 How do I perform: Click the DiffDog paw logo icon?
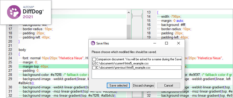click(14, 12)
